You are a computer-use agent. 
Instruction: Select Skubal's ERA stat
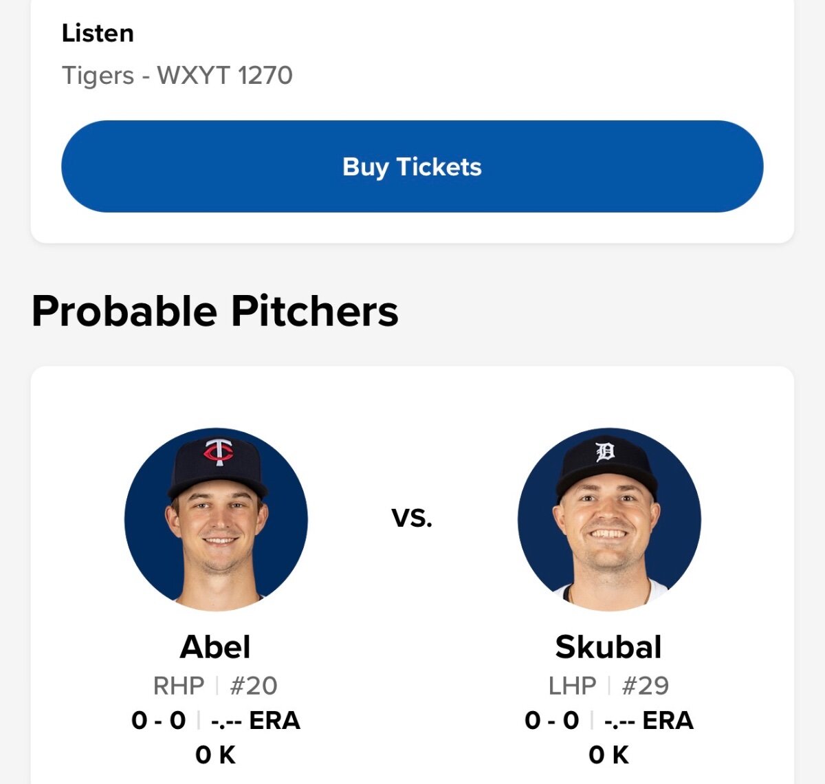click(x=649, y=720)
